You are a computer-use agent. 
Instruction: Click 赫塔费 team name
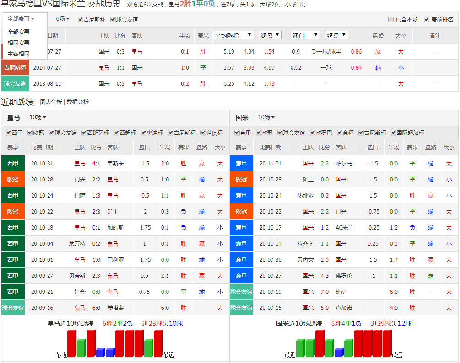point(116,308)
